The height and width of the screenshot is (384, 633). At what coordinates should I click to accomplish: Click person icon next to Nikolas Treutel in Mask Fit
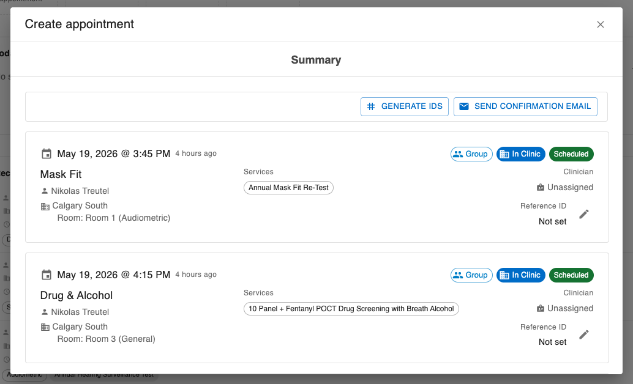[x=45, y=191]
